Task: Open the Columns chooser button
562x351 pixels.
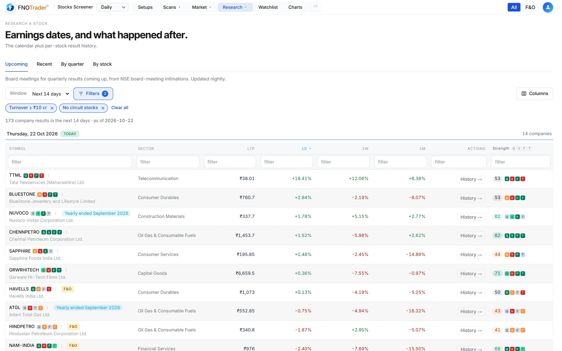Action: pos(534,94)
